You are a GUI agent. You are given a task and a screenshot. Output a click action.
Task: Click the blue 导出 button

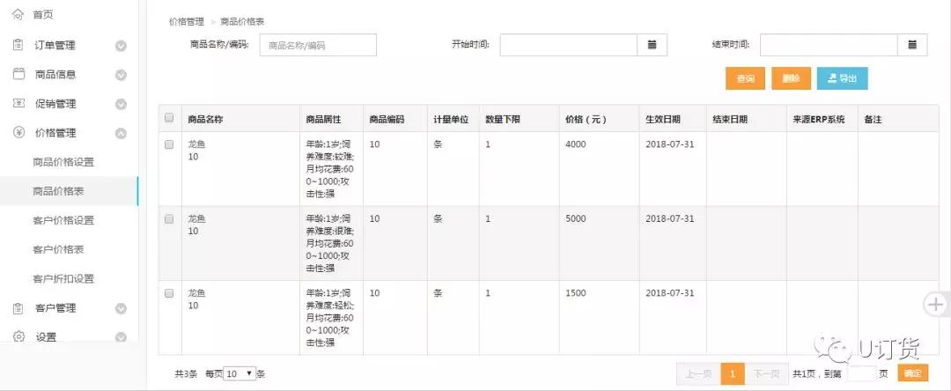click(843, 78)
